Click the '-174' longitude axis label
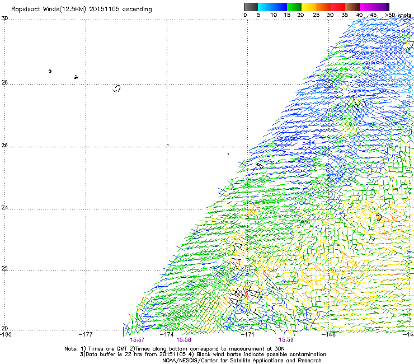414x364 pixels. point(167,334)
